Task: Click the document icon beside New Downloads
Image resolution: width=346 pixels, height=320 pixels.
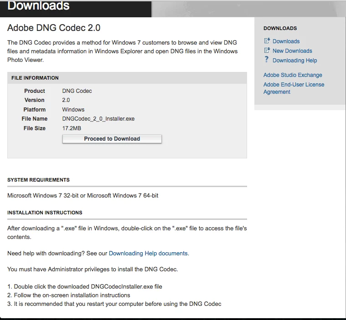Action: coord(267,50)
